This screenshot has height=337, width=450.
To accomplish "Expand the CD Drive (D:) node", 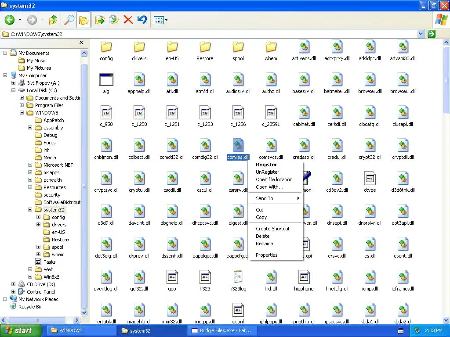I will click(13, 284).
